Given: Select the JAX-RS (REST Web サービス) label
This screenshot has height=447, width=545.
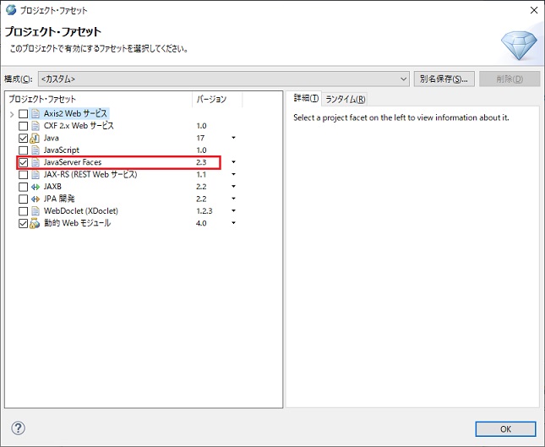Looking at the screenshot, I should (90, 174).
